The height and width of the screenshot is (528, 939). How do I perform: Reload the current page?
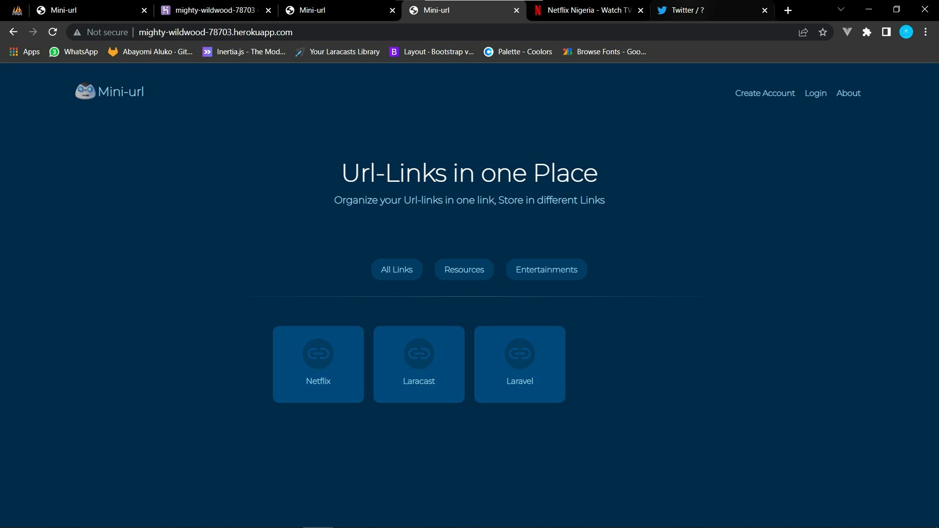point(53,32)
